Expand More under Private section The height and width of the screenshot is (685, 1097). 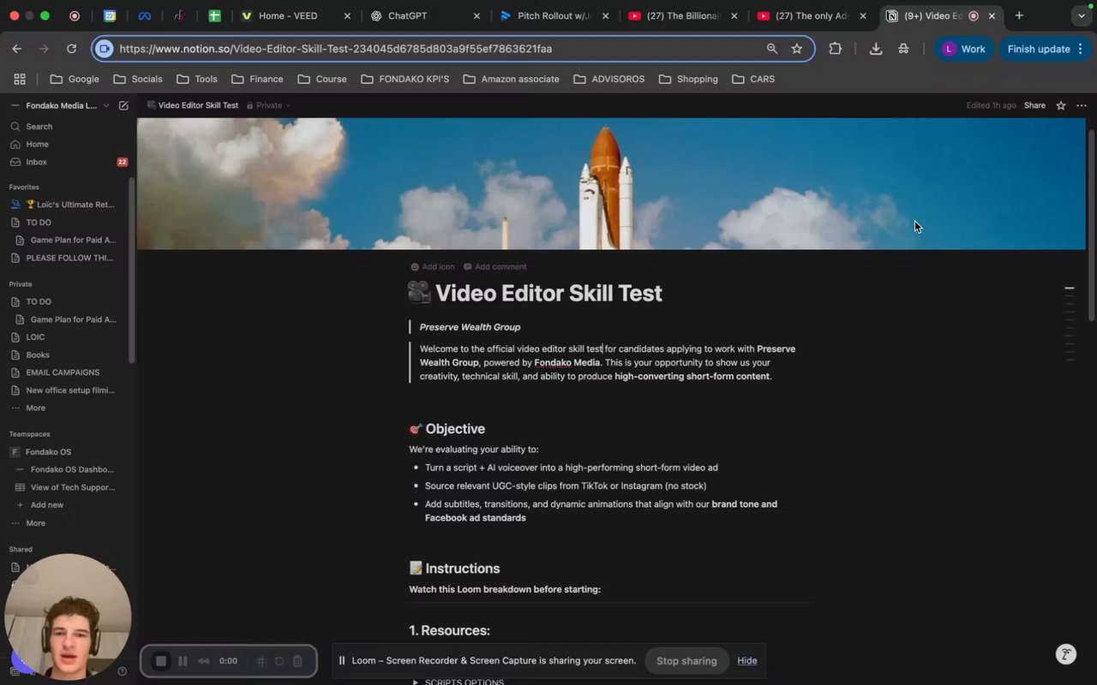pos(67,408)
